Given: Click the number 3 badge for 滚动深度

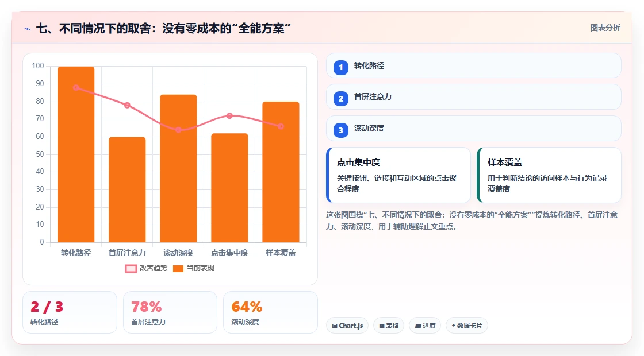Looking at the screenshot, I should point(340,130).
